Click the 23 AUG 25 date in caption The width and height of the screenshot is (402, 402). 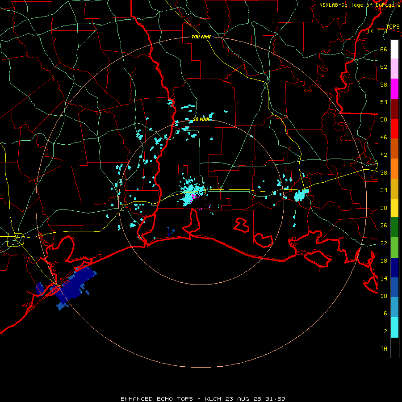click(243, 399)
